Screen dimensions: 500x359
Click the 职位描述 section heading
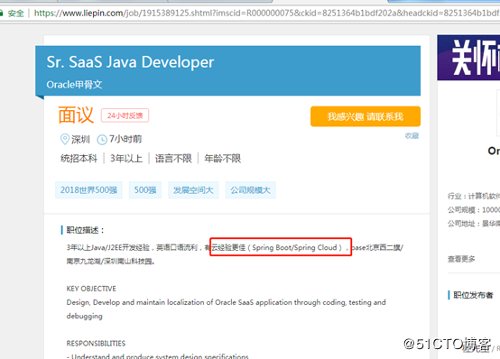(85, 230)
